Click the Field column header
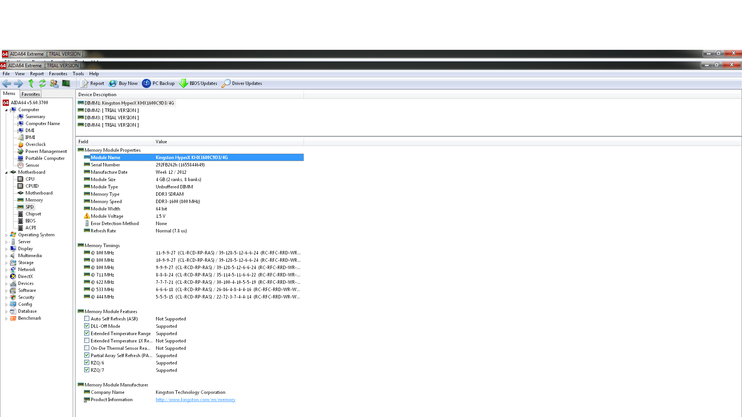This screenshot has height=417, width=742. 114,142
